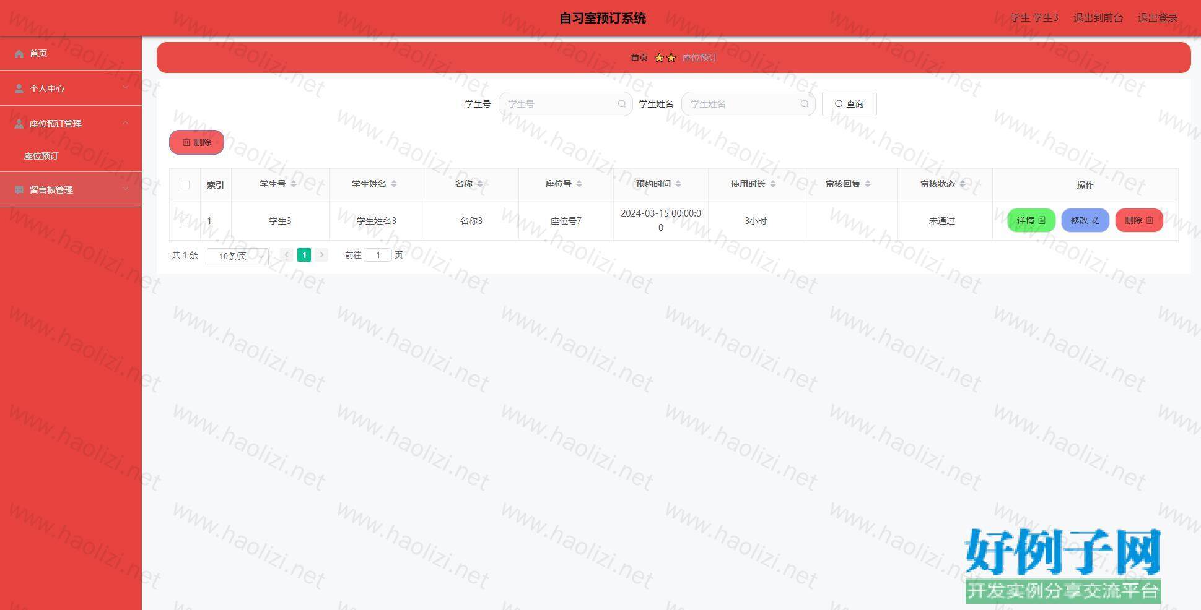
Task: Click the 前往 page number input
Action: (x=378, y=255)
